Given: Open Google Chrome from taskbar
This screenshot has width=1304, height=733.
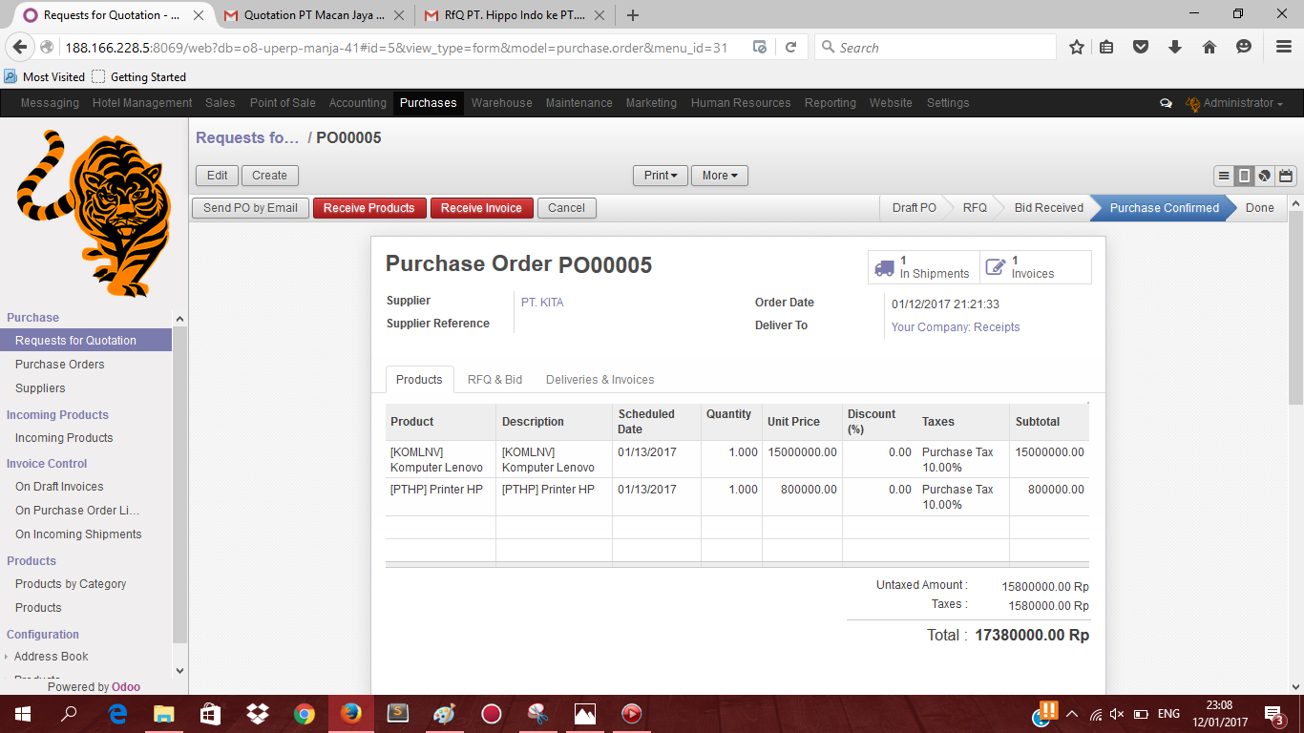Looking at the screenshot, I should coord(305,713).
